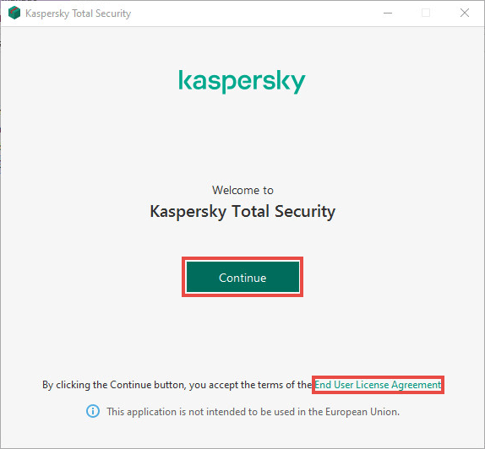Click the blue information circle icon

point(93,411)
